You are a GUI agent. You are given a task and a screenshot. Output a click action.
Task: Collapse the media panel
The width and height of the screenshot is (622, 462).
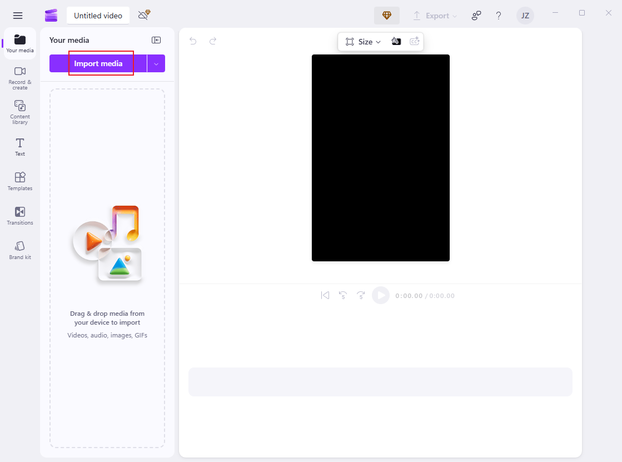(x=156, y=39)
